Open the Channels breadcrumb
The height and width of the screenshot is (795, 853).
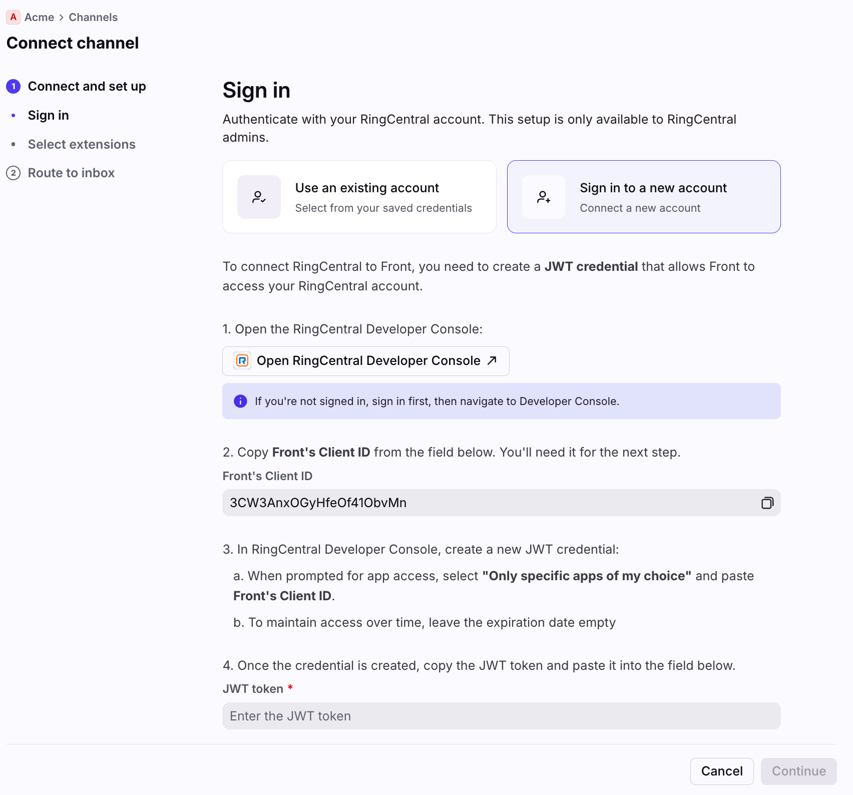[x=93, y=17]
